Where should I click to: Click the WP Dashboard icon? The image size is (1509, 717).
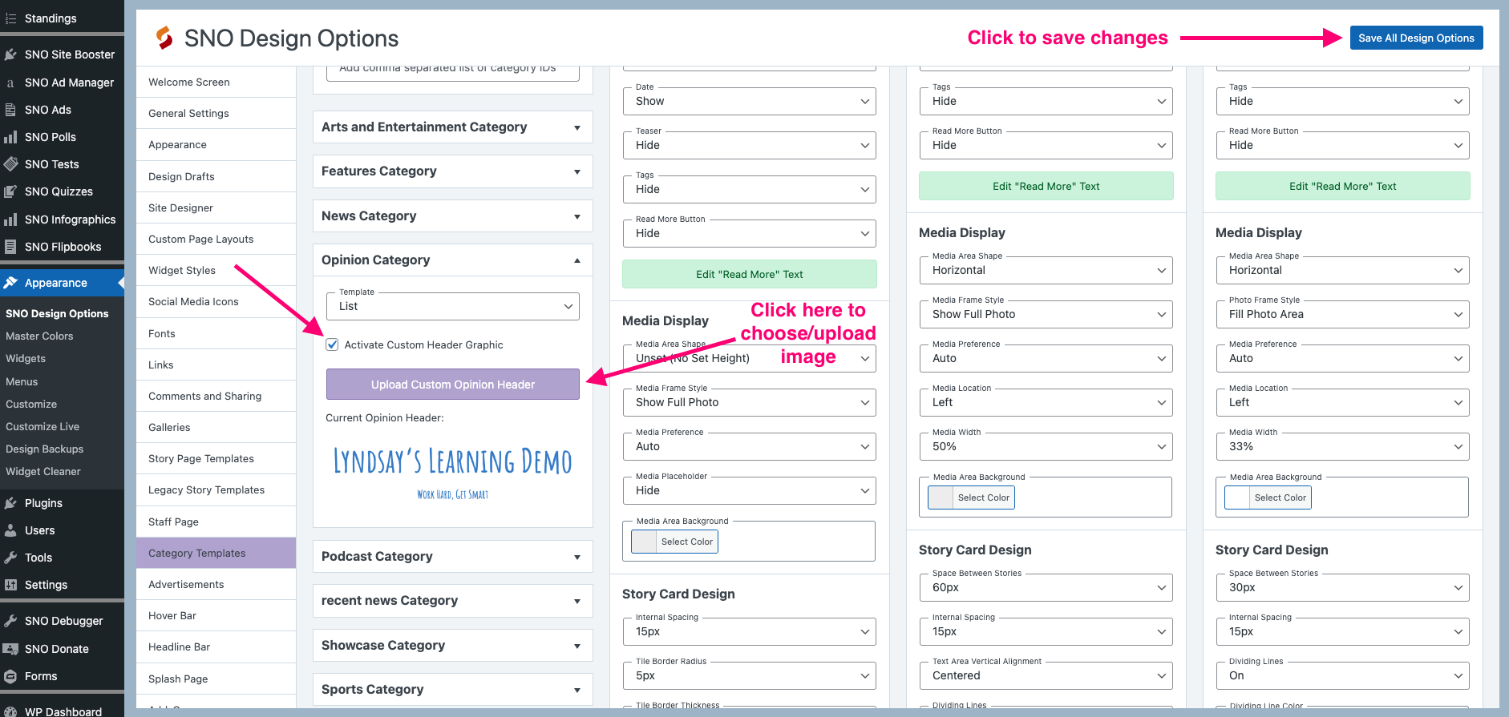coord(10,711)
